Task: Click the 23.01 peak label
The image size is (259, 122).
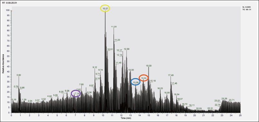Action: pyautogui.click(x=217, y=101)
